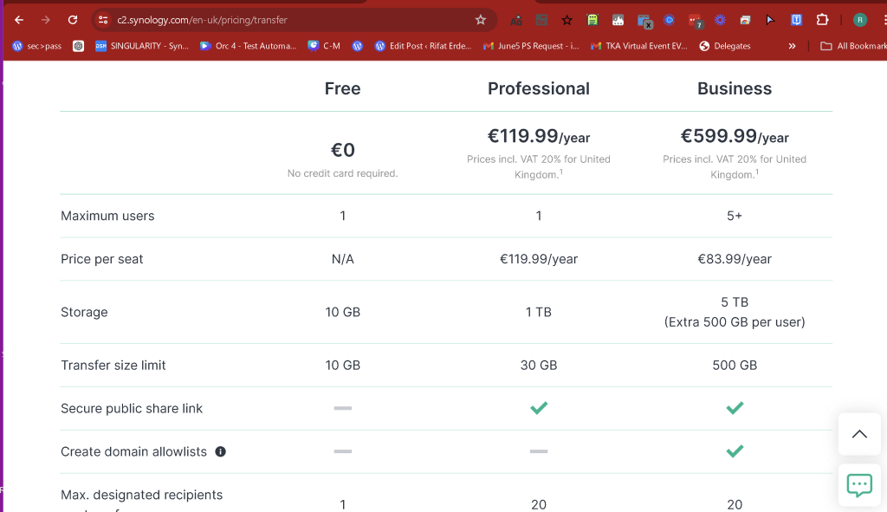The image size is (887, 512).
Task: Click the N/A price per seat cell
Action: click(342, 259)
